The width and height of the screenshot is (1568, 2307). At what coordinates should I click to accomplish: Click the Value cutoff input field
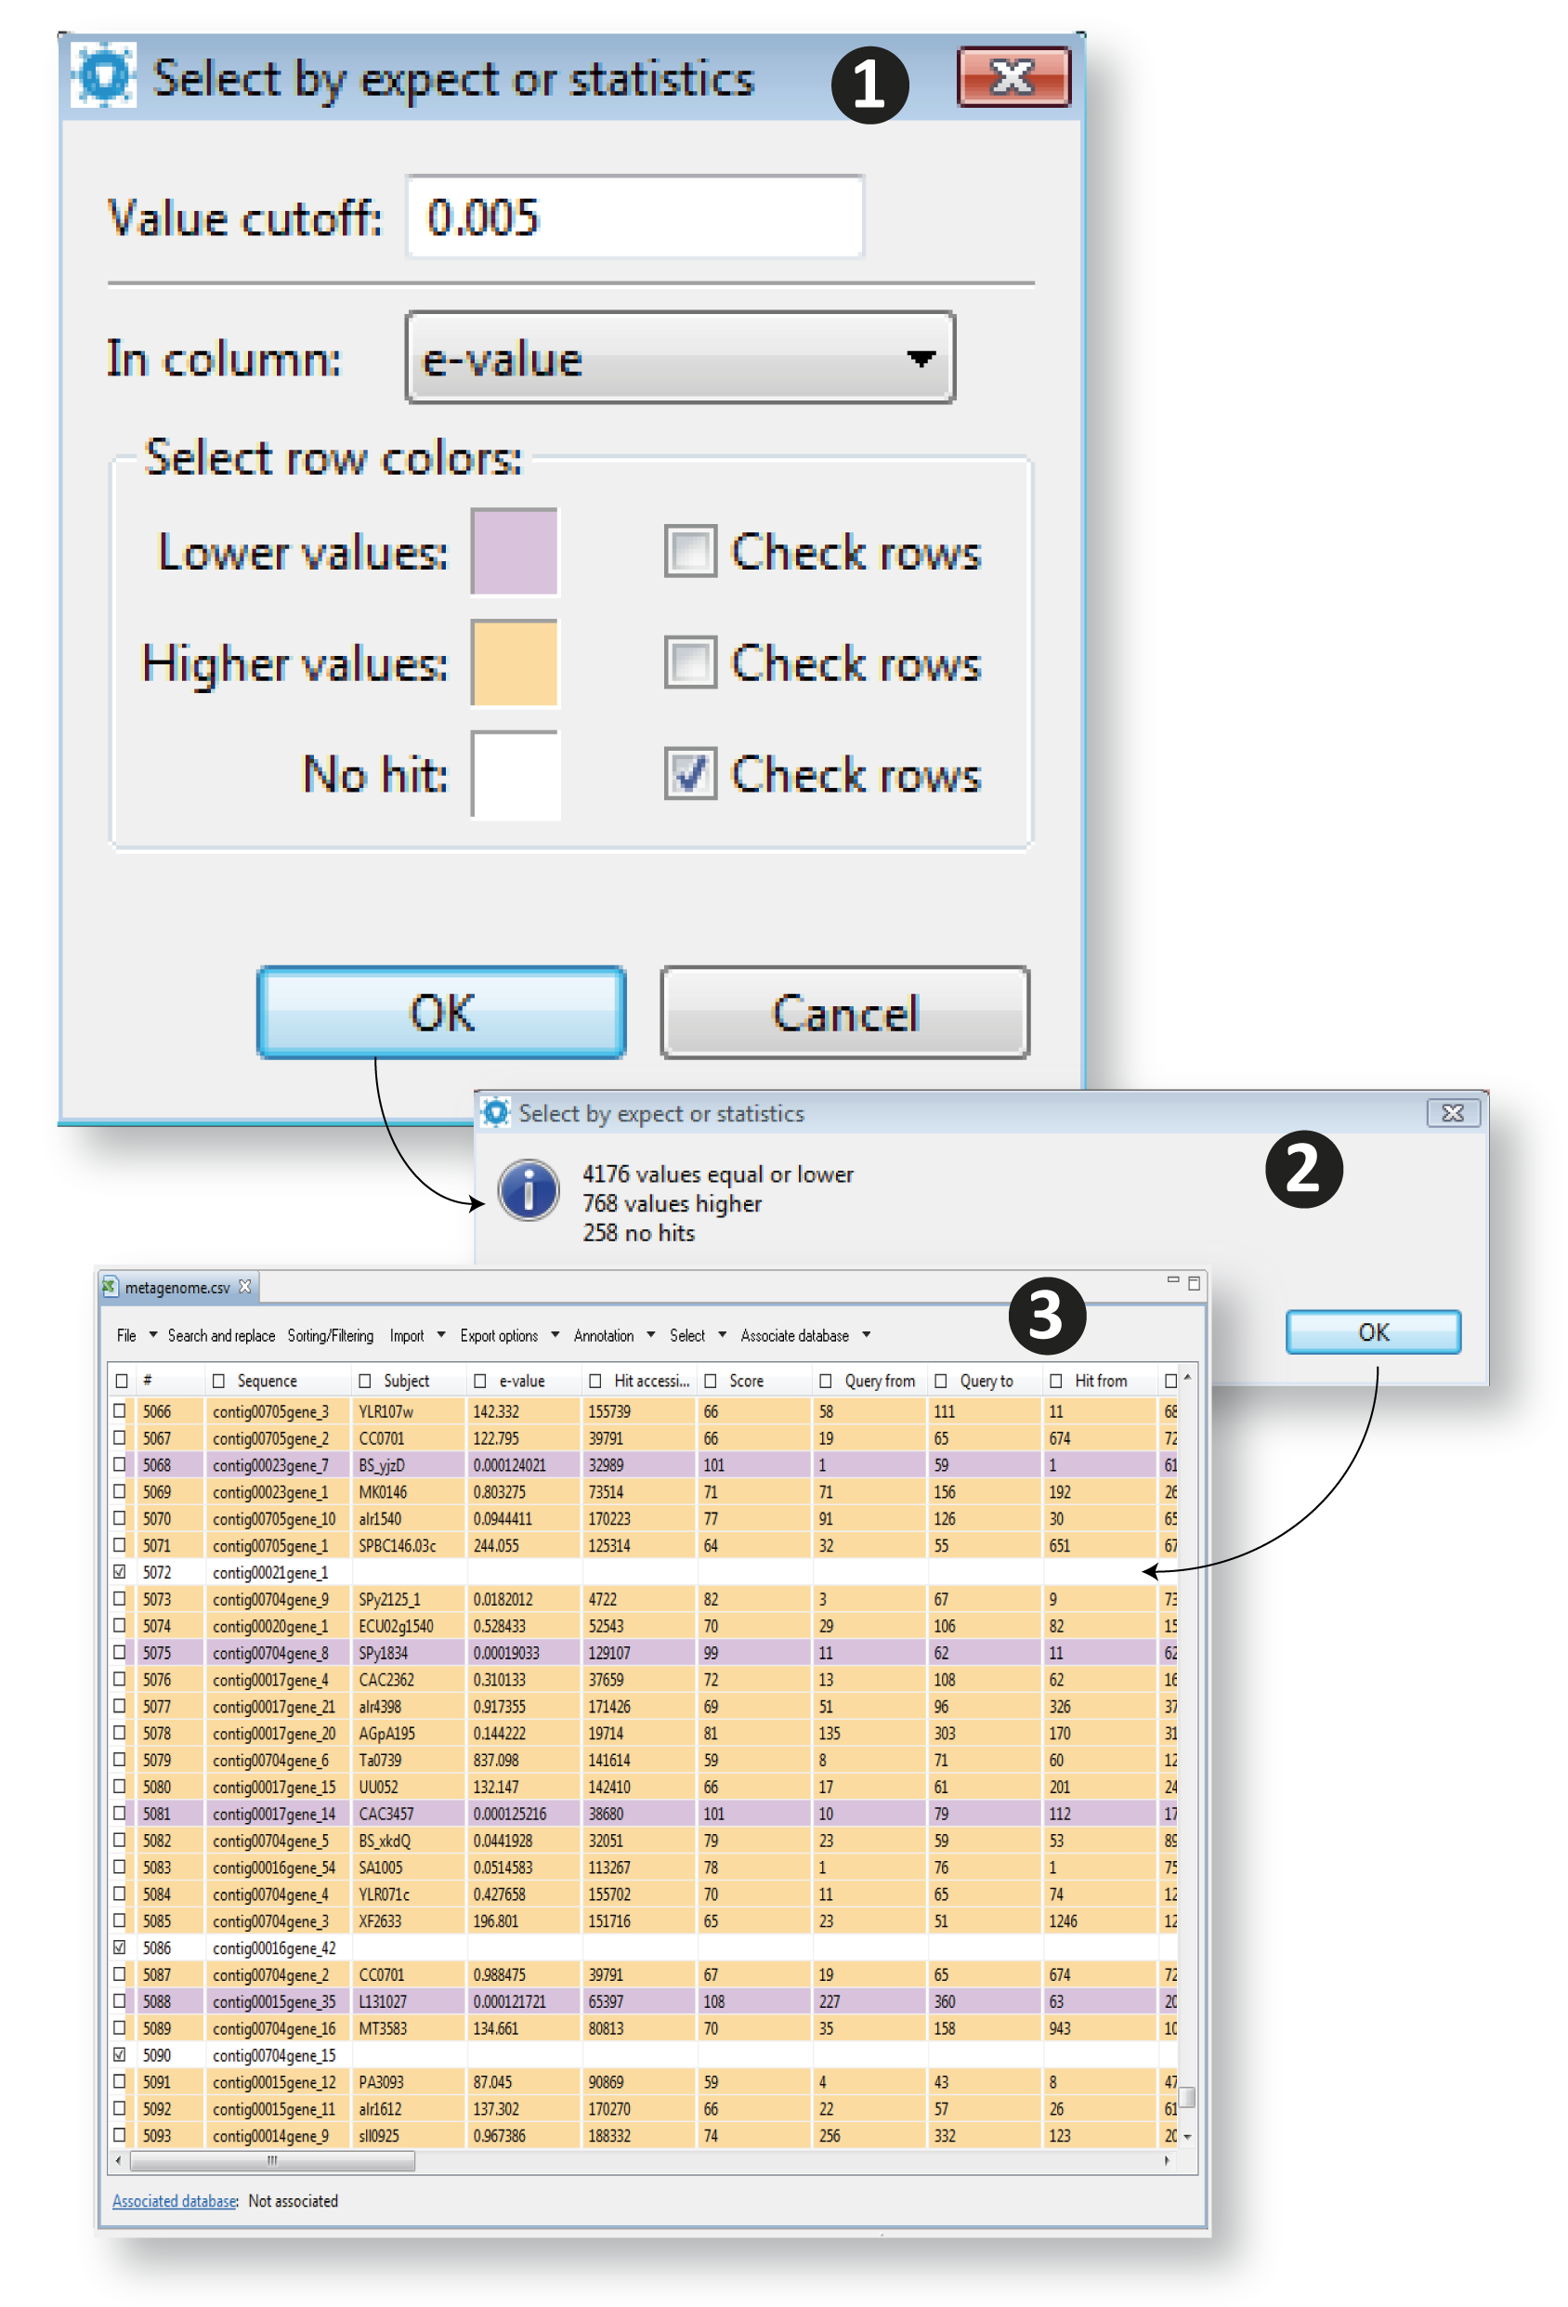tap(635, 216)
